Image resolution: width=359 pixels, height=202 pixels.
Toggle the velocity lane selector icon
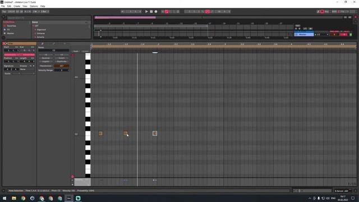(72, 180)
